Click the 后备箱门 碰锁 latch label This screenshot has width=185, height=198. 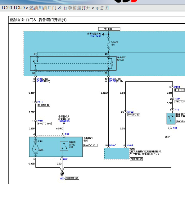(x=88, y=139)
